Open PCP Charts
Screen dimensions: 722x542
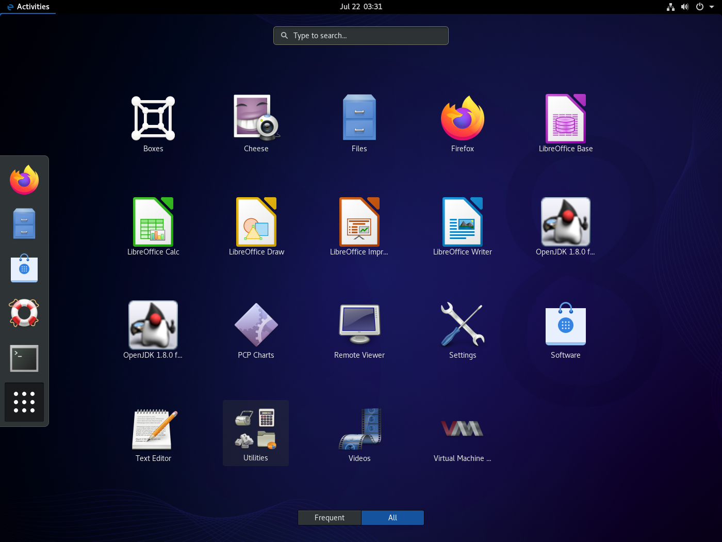(256, 324)
